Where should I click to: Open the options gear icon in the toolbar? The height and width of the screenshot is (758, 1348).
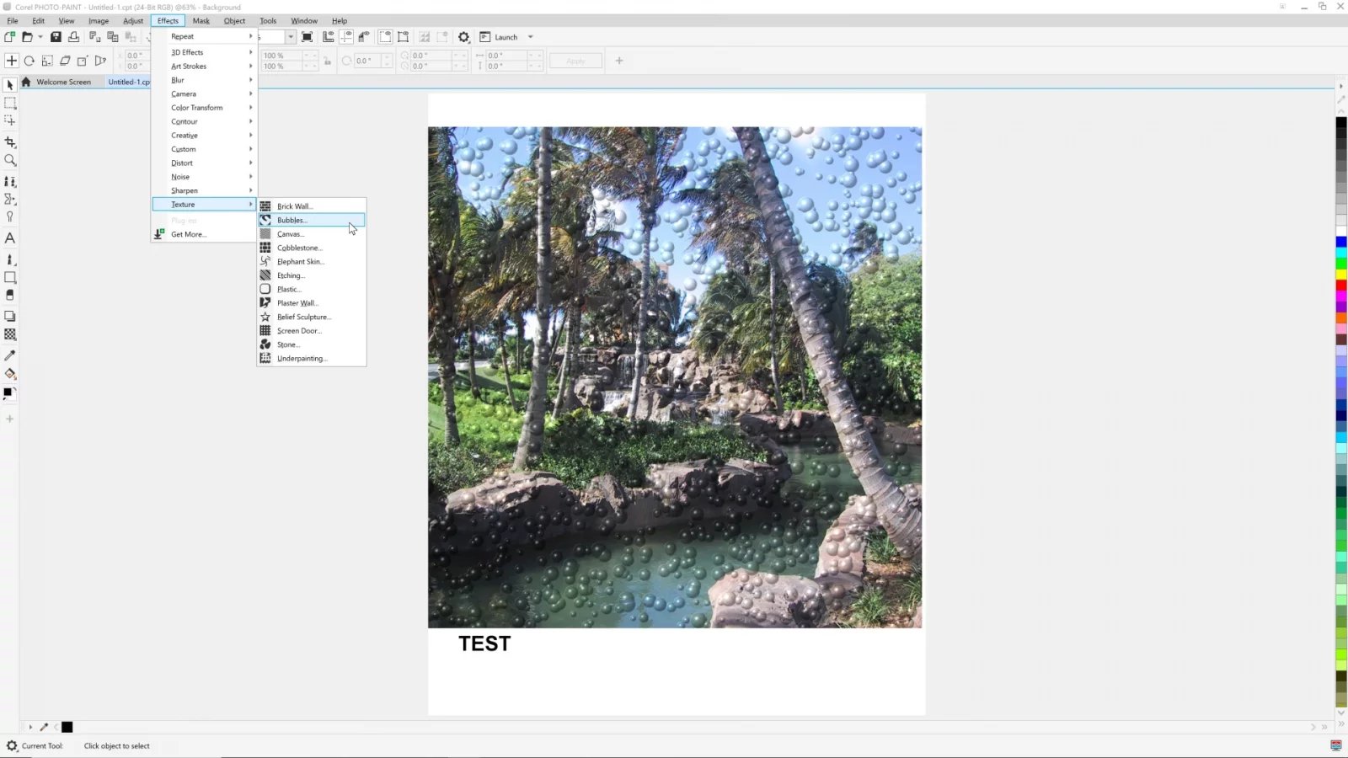(x=464, y=37)
